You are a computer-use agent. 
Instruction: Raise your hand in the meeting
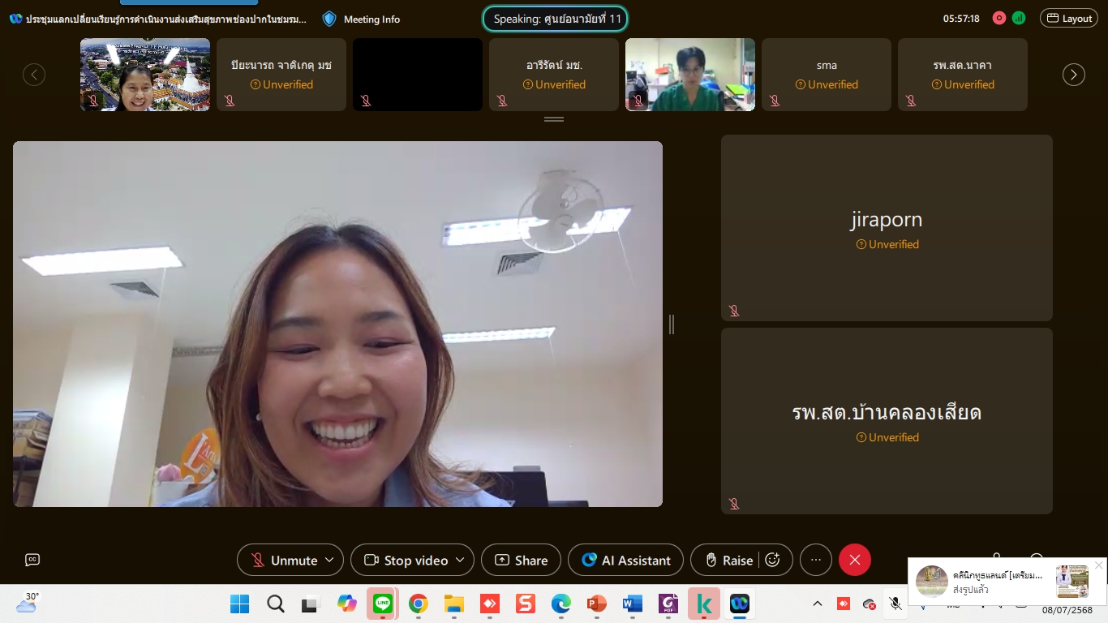[x=728, y=560]
